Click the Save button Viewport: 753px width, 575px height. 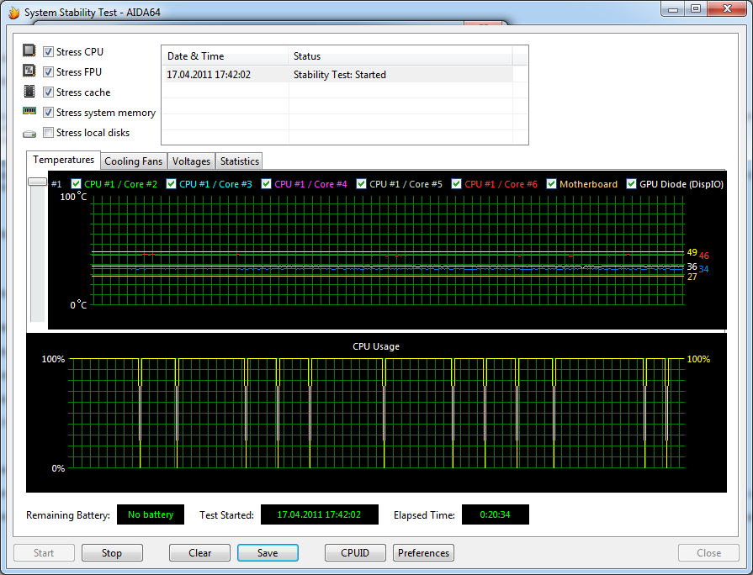pyautogui.click(x=268, y=553)
